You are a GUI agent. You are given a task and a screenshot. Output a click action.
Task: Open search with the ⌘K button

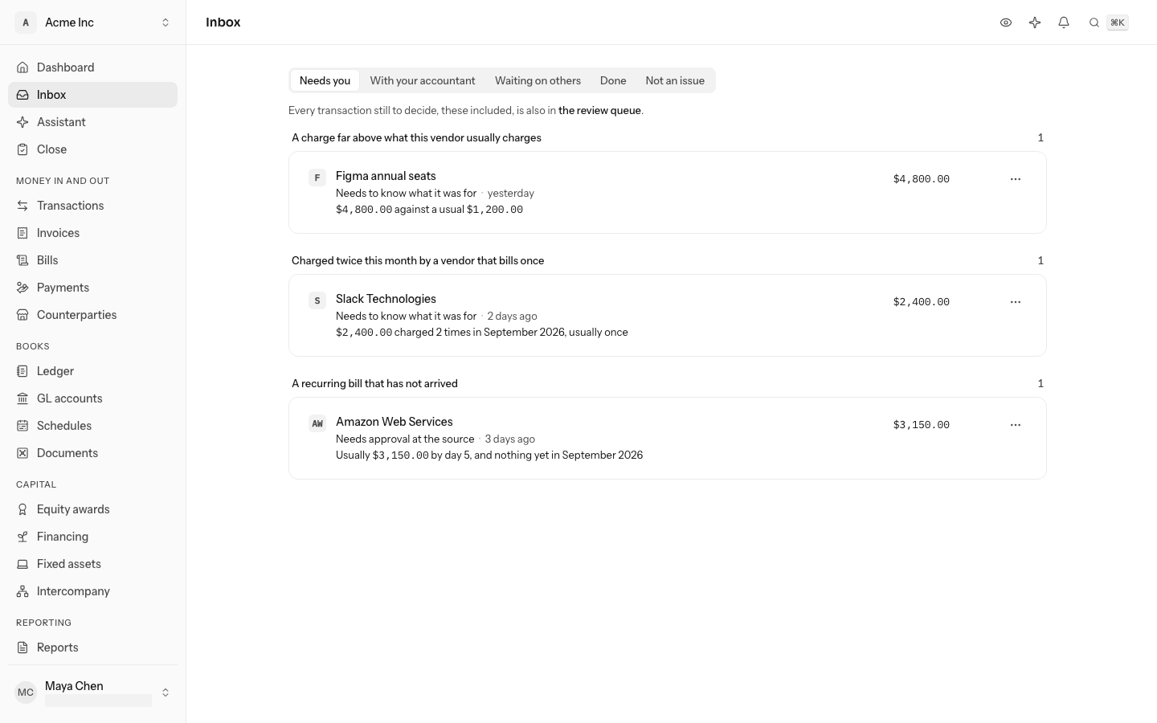(x=1108, y=22)
